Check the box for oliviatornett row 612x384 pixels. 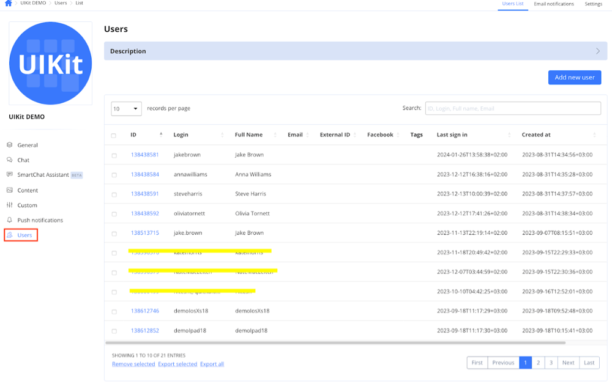pos(114,214)
